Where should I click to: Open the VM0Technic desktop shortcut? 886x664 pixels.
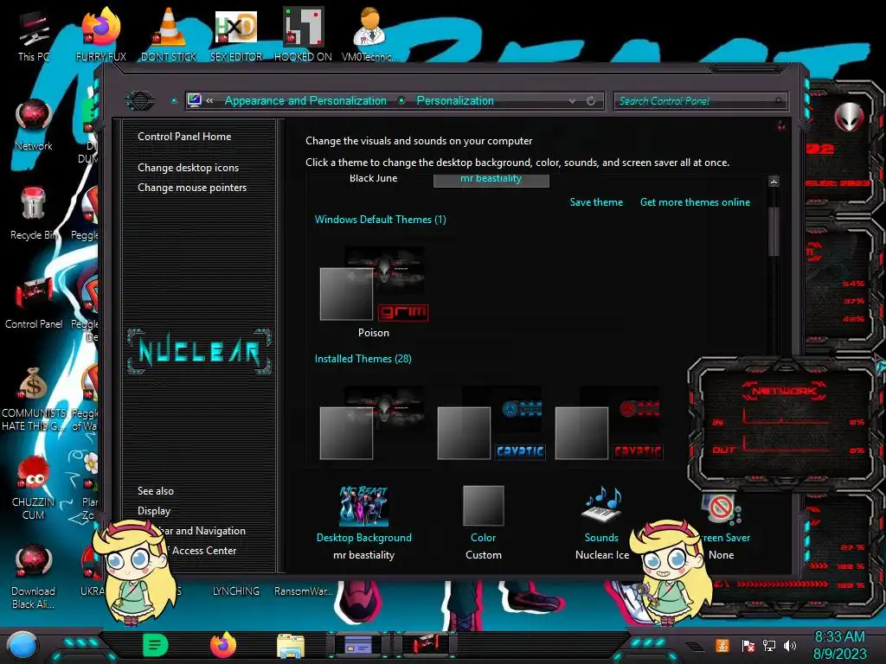(369, 35)
